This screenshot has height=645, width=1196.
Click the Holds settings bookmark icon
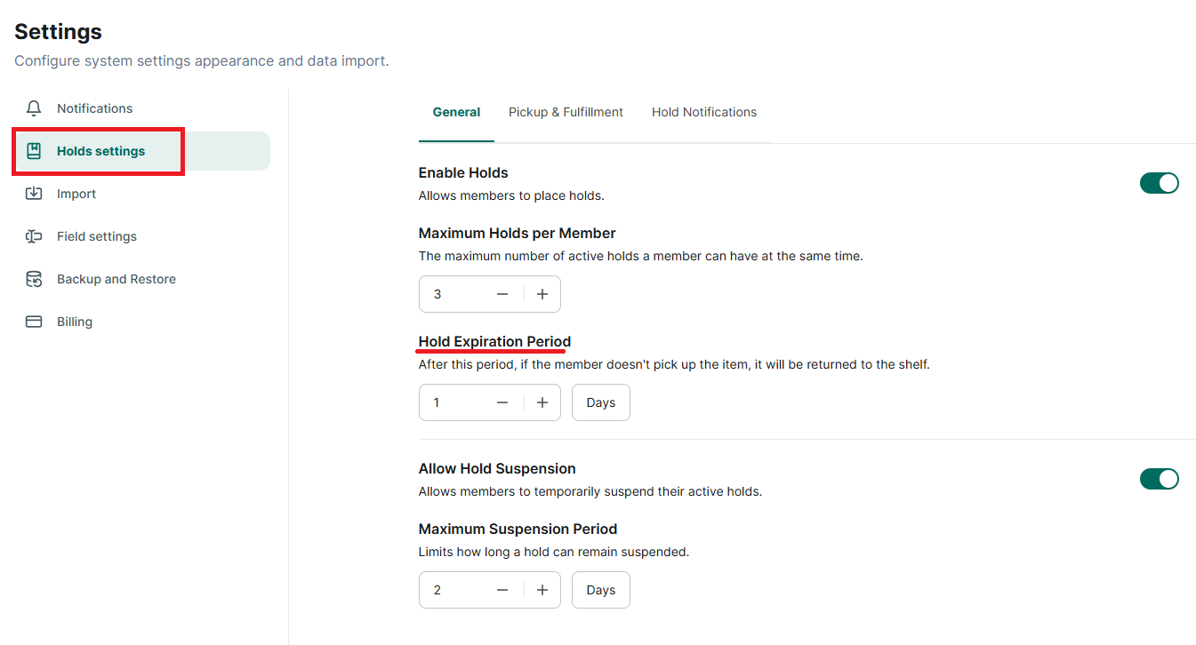tap(34, 151)
